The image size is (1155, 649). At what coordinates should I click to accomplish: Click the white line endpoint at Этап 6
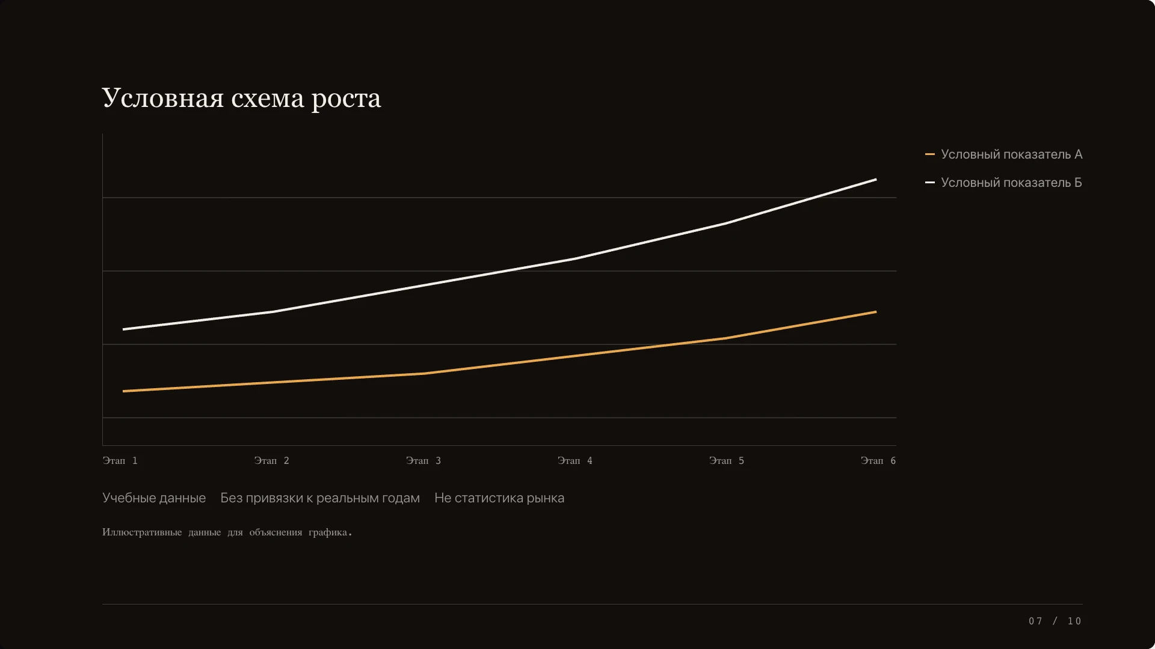875,180
